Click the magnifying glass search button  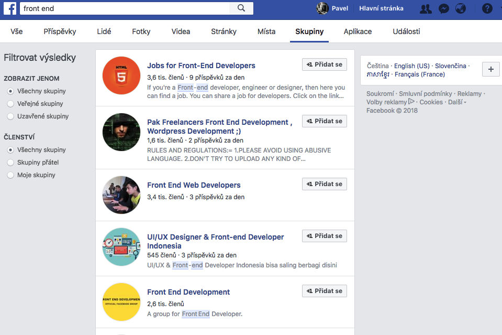pyautogui.click(x=241, y=8)
